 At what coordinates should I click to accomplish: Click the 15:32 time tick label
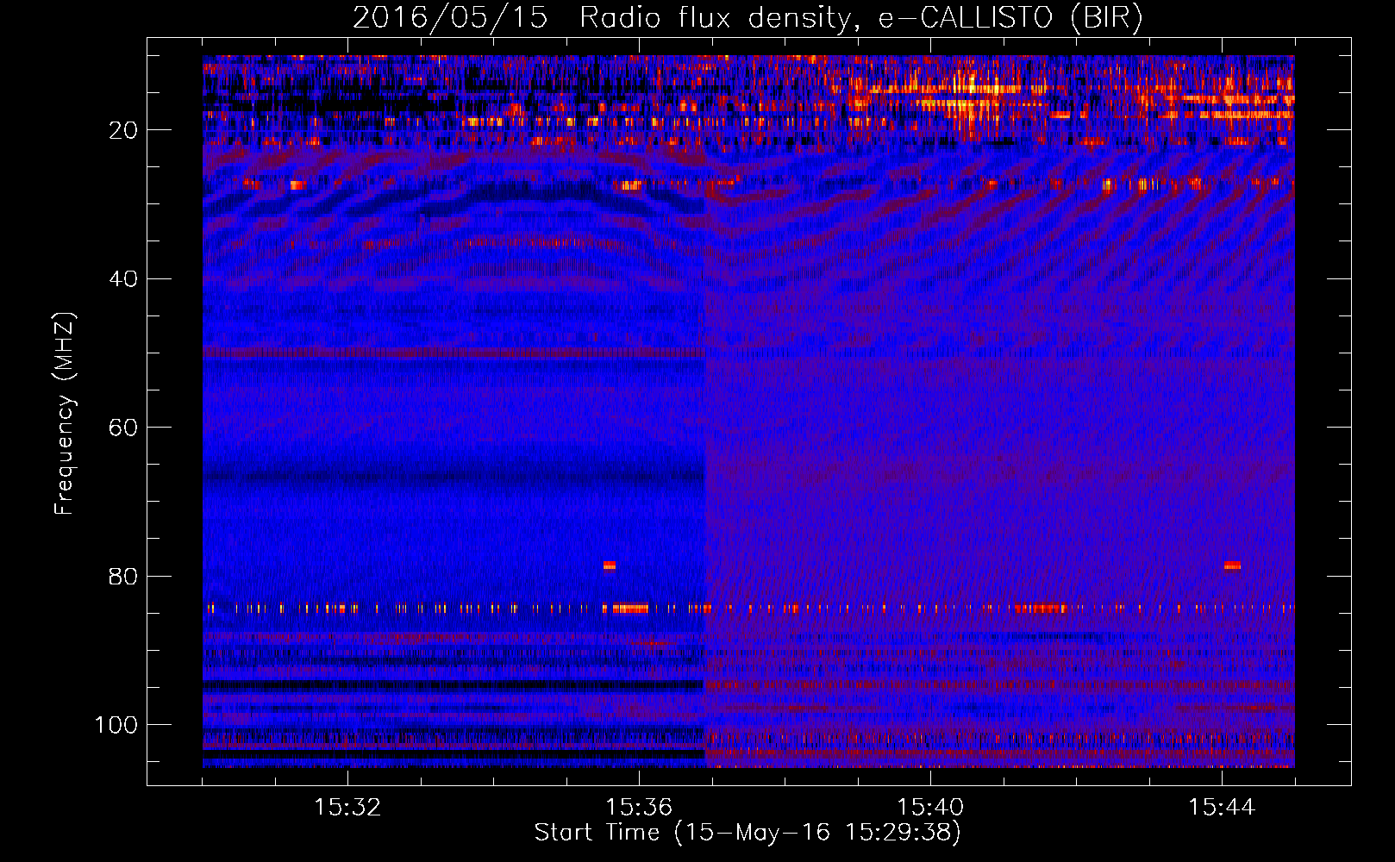coord(347,807)
